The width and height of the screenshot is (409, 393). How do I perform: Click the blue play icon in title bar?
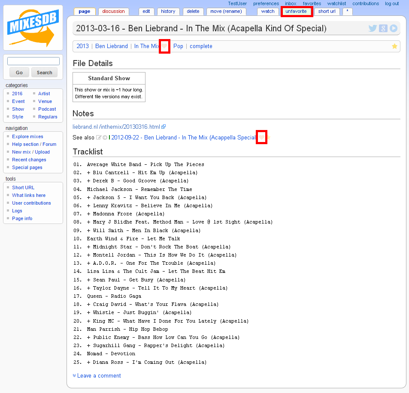(x=394, y=28)
